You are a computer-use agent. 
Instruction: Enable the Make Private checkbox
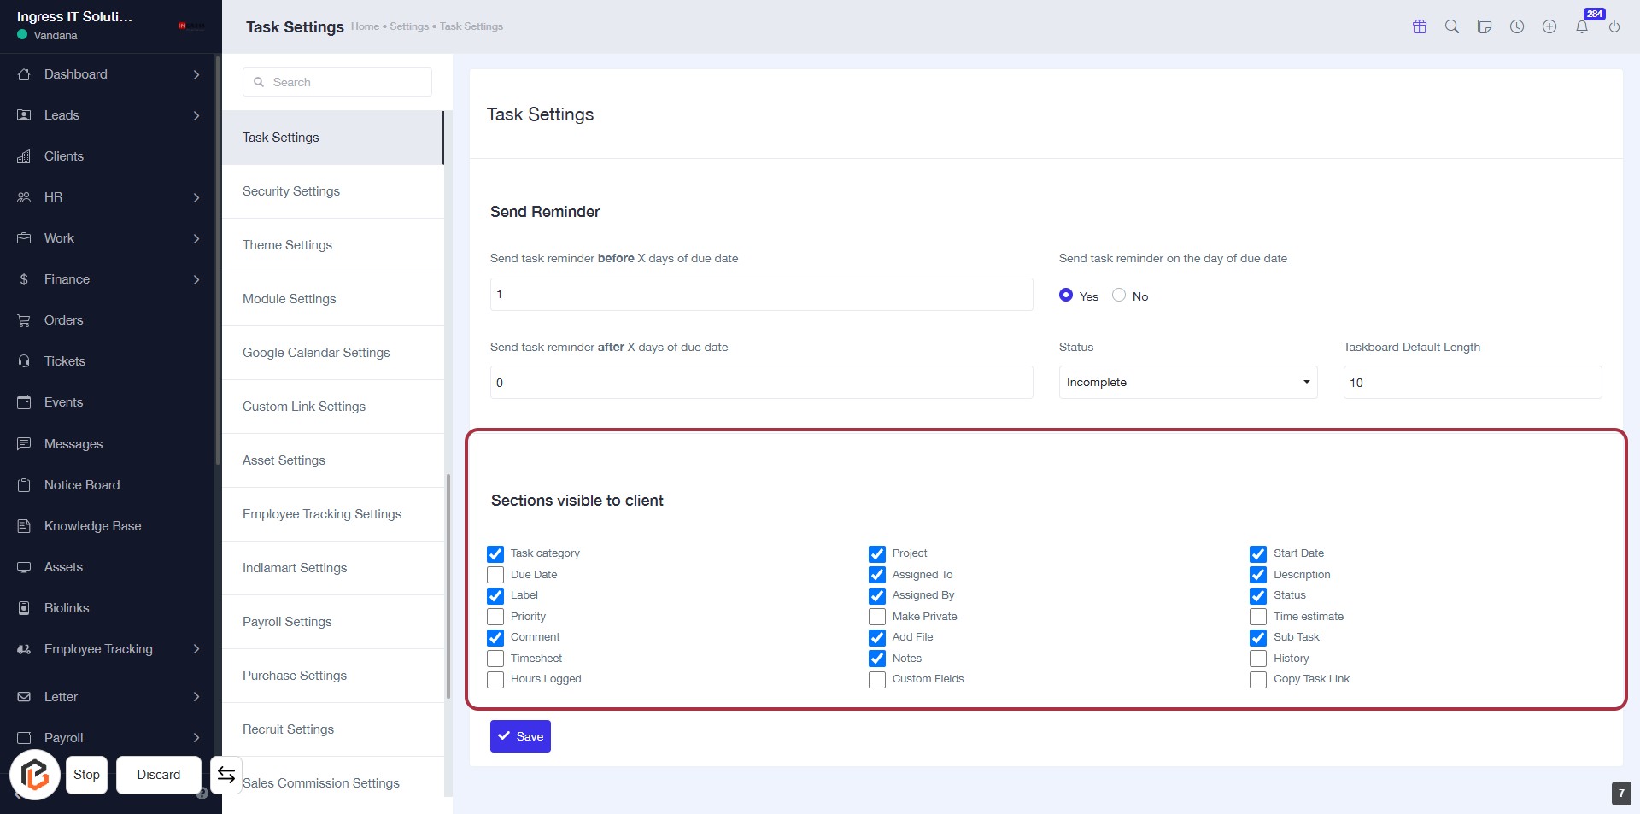pyautogui.click(x=877, y=617)
